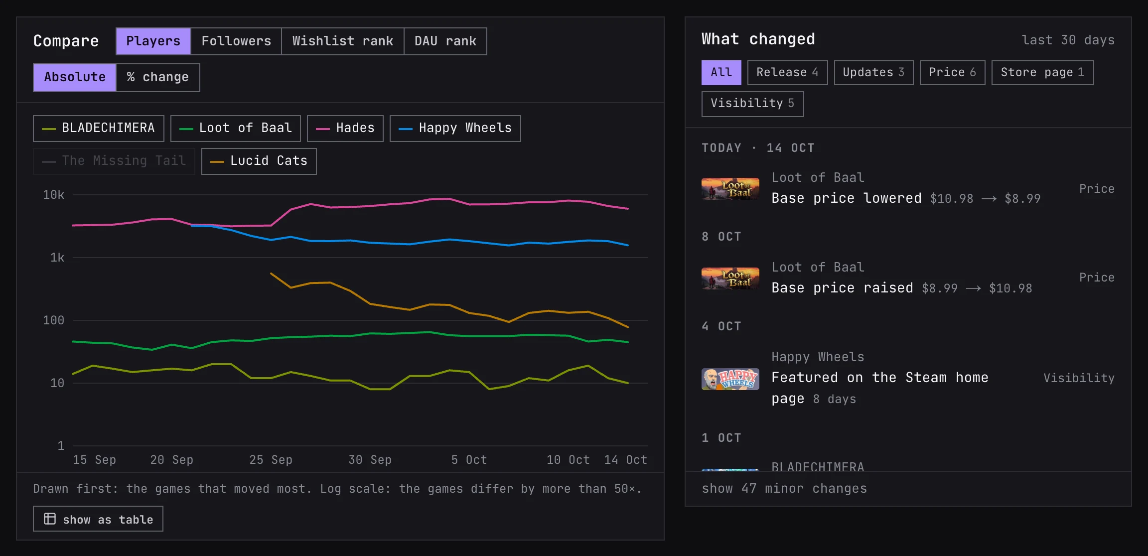Image resolution: width=1148 pixels, height=556 pixels.
Task: Click the 14 Oct x-axis label
Action: pyautogui.click(x=625, y=460)
